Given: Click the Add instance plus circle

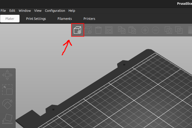Looking at the screenshot, I should click(145, 30).
